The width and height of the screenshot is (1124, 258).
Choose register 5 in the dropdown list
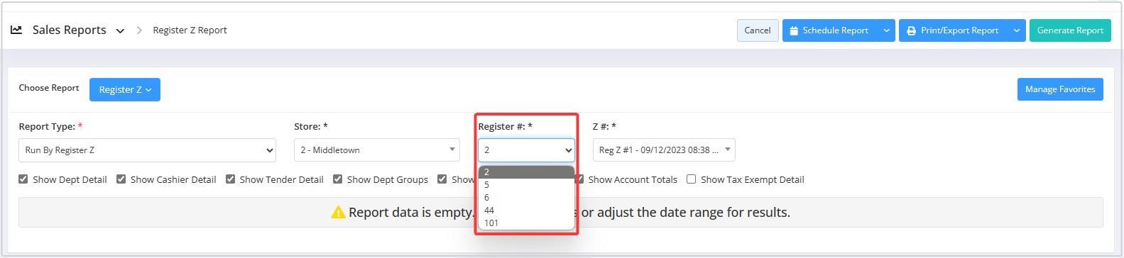(x=526, y=185)
